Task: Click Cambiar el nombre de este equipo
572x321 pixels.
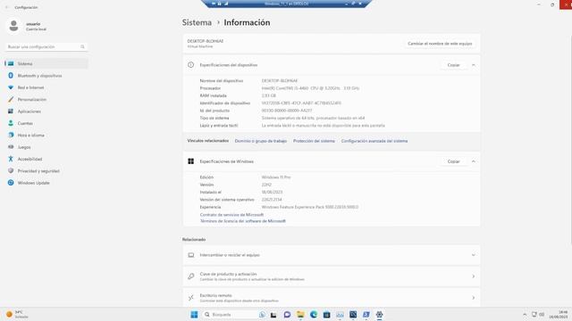Action: [440, 44]
